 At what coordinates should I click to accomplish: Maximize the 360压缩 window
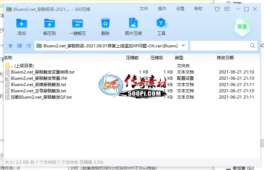pos(247,9)
